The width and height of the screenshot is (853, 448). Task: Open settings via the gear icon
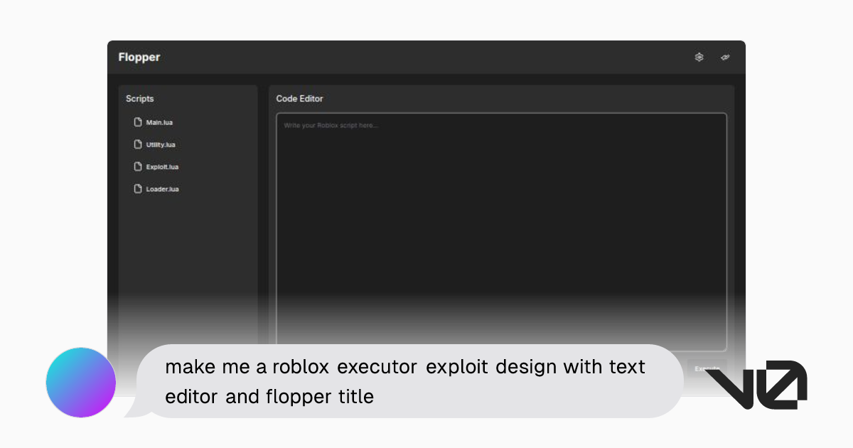pos(699,58)
